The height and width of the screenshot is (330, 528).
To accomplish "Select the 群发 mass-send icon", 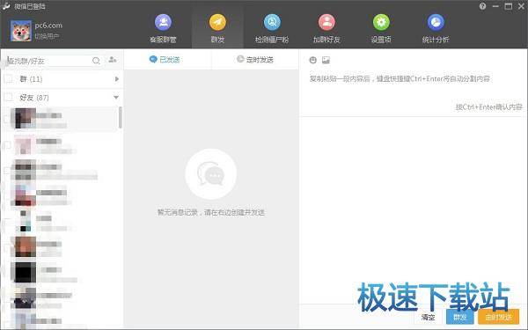I will tap(217, 22).
